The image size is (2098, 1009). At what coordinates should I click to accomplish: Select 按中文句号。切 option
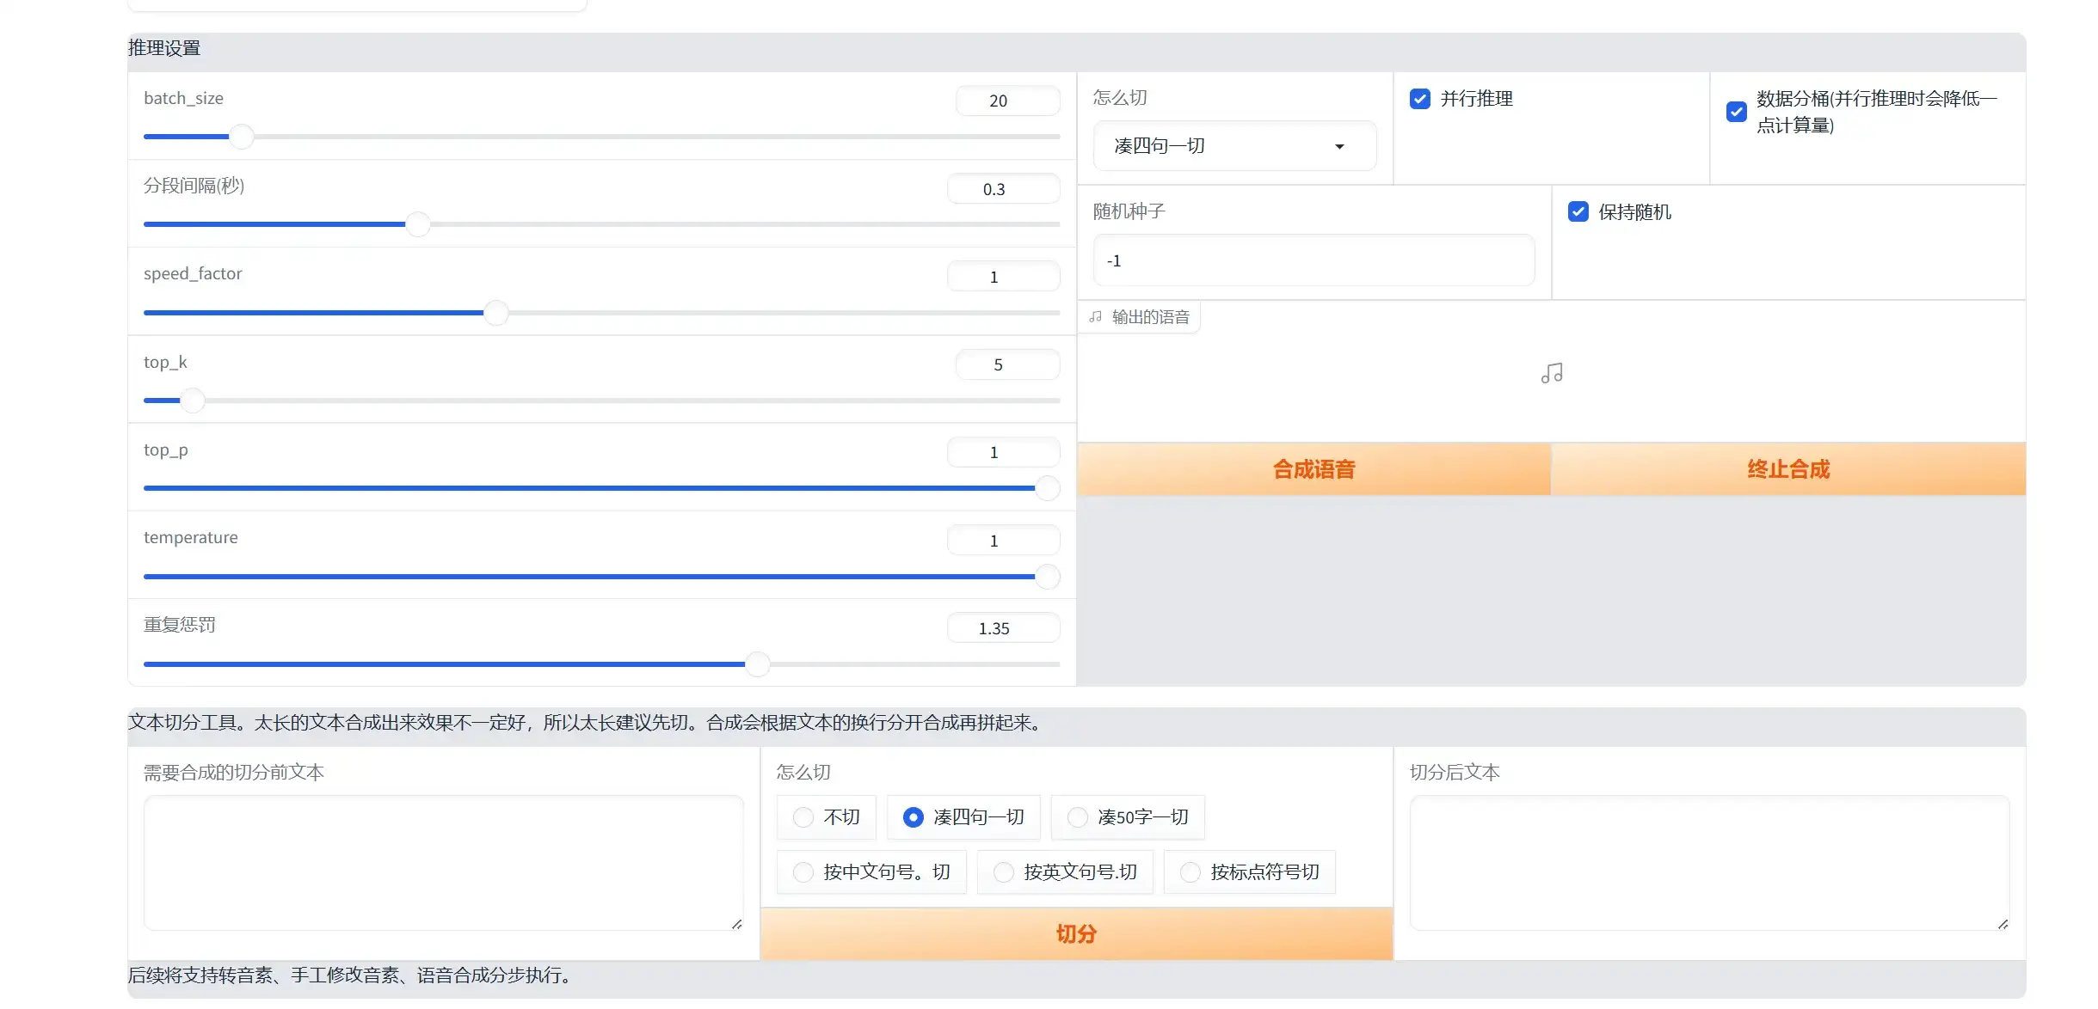coord(803,871)
